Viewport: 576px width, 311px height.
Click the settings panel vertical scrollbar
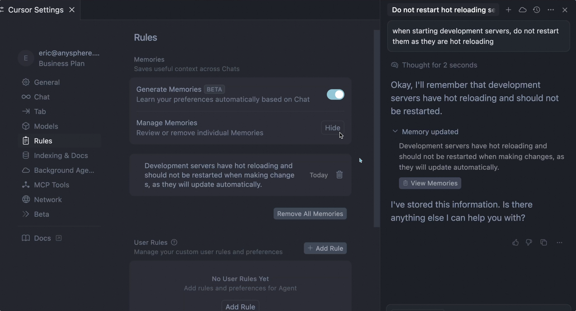[x=376, y=129]
